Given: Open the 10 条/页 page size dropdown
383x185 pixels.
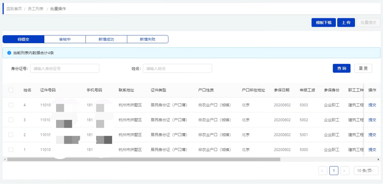Looking at the screenshot, I should pyautogui.click(x=366, y=170).
